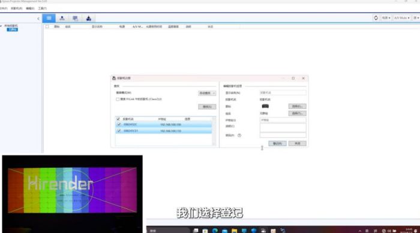420x233 pixels.
Task: Open Microsoft Edge from the taskbar
Action: pyautogui.click(x=215, y=231)
